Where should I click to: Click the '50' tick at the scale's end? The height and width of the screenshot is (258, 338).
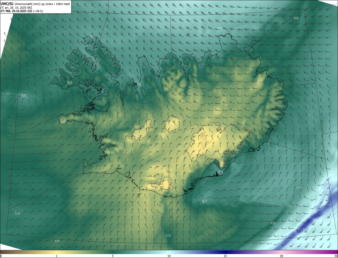(x=336, y=256)
